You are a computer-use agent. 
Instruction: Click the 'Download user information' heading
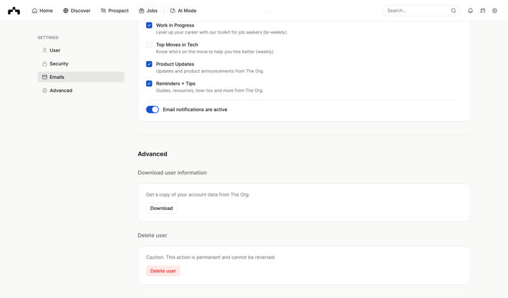tap(172, 173)
